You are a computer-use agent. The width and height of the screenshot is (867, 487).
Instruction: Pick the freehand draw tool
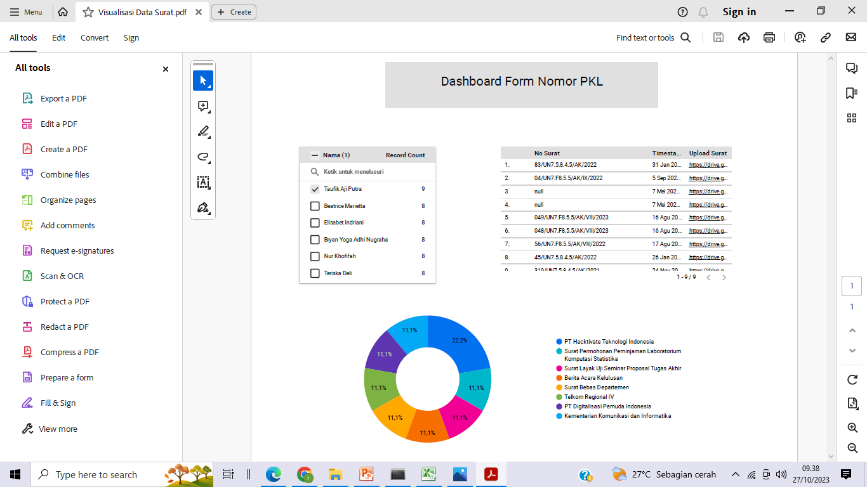203,157
